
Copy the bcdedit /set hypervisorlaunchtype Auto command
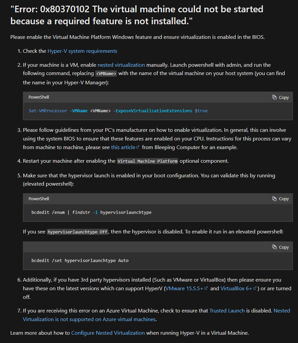click(280, 247)
